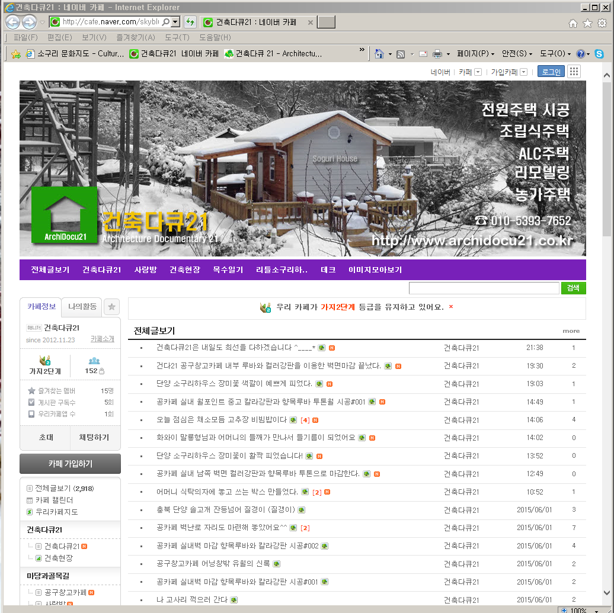Select 건축현장 in purple navigation bar
This screenshot has height=613, width=614.
click(x=185, y=270)
